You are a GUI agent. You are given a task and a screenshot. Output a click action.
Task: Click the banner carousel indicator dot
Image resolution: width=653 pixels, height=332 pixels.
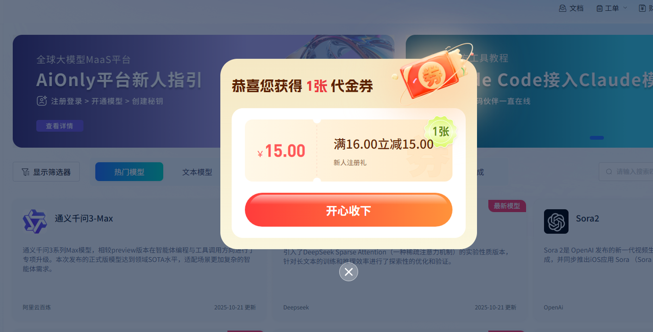pos(597,137)
